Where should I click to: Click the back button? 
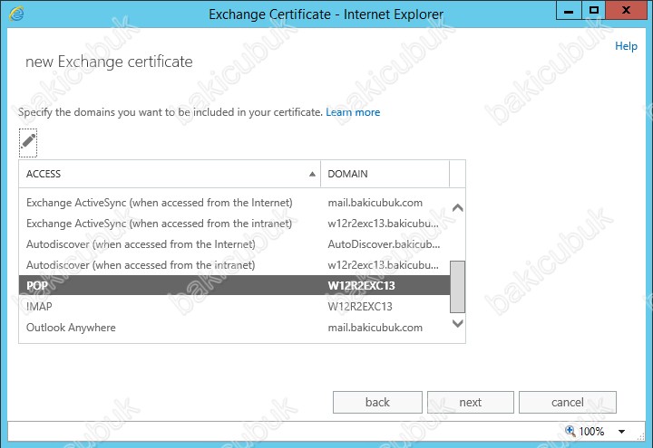tap(377, 402)
